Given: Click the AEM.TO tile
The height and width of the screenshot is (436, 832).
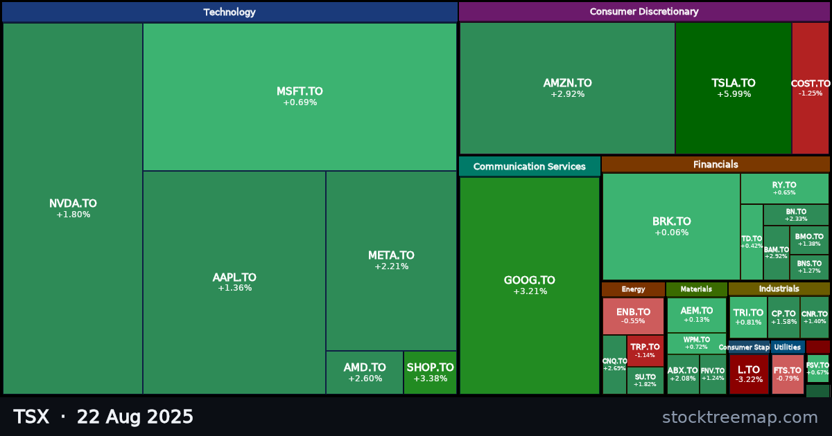Looking at the screenshot, I should coord(697,315).
